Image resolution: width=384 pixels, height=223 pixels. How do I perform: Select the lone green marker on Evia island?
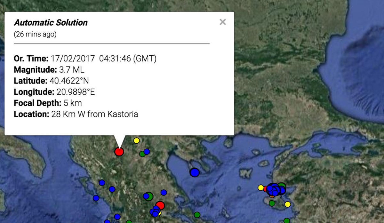[x=197, y=215]
